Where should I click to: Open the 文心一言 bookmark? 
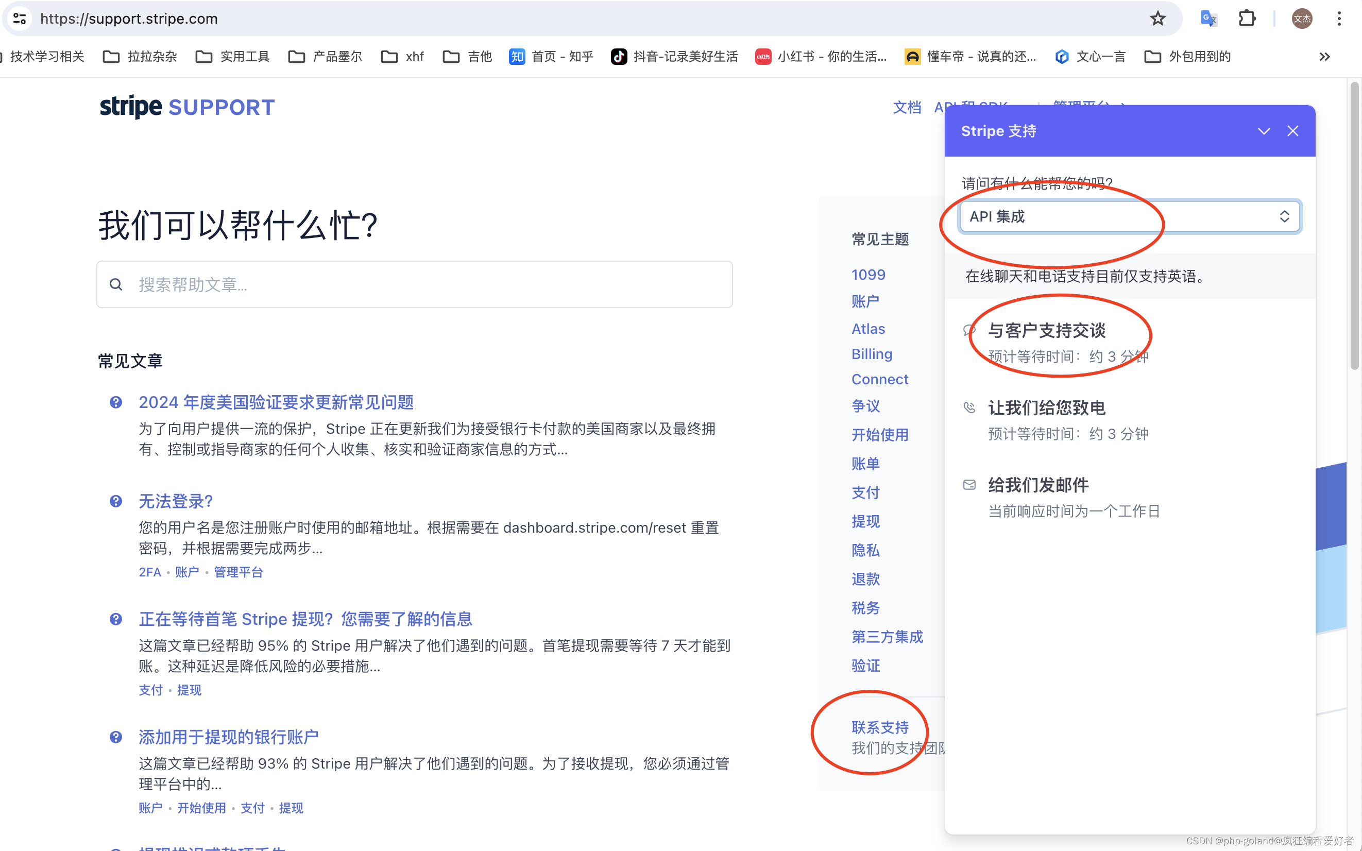[x=1090, y=56]
